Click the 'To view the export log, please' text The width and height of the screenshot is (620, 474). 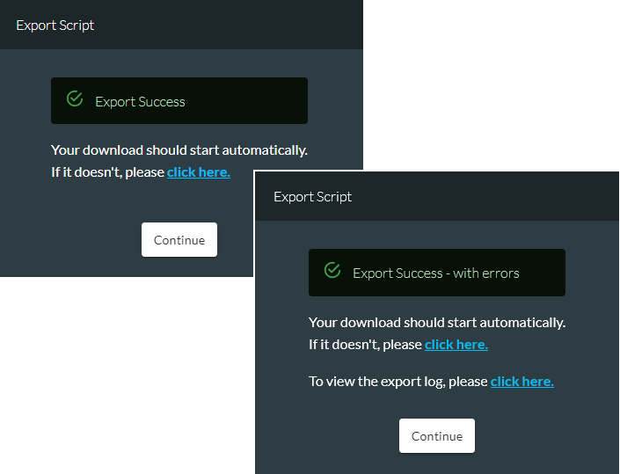398,382
